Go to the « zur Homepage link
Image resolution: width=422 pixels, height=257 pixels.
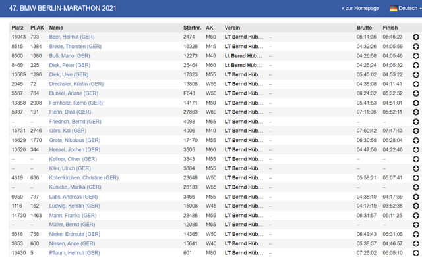361,8
